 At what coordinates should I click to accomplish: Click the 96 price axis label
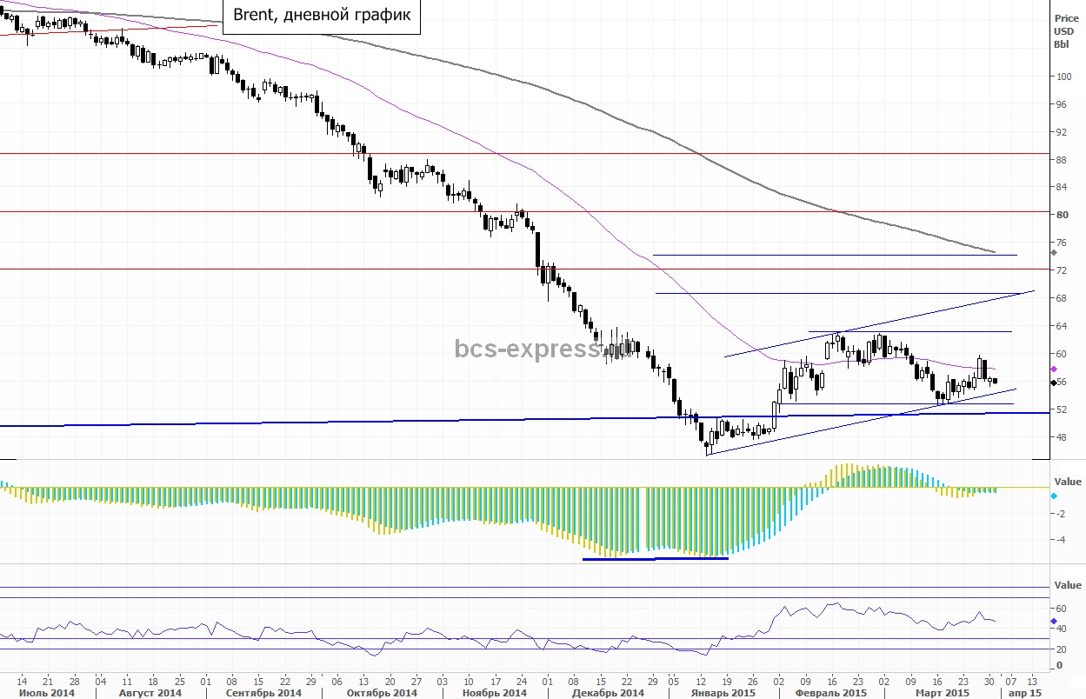(1061, 104)
